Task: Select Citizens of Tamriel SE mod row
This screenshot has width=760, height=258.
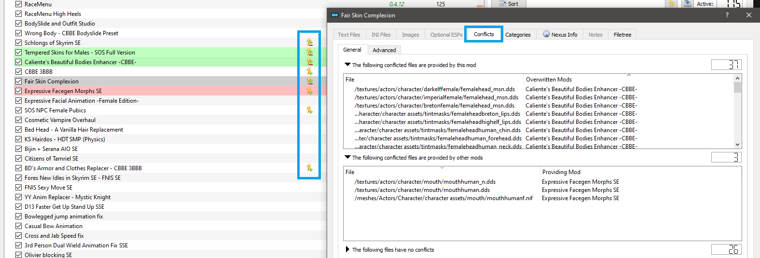Action: pyautogui.click(x=170, y=158)
